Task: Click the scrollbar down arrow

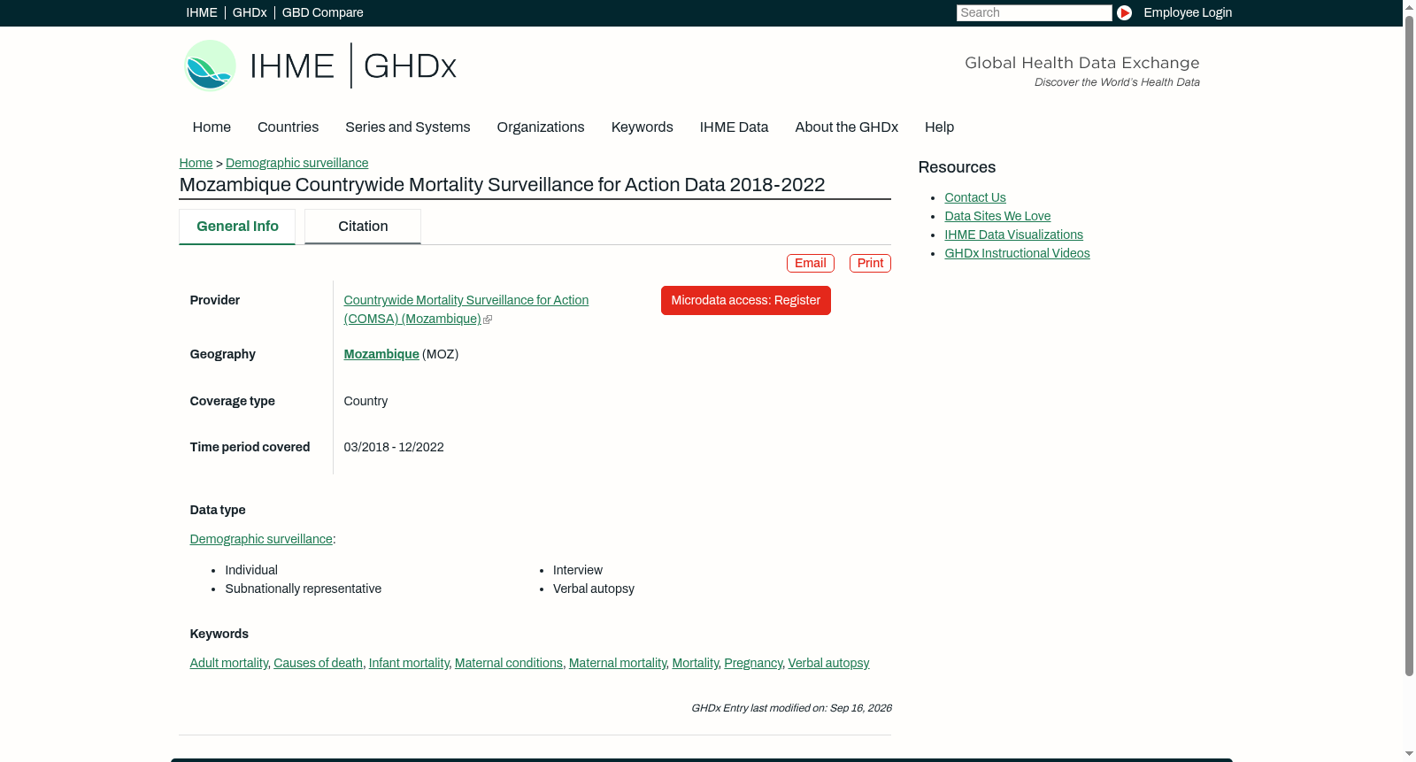Action: (1409, 755)
